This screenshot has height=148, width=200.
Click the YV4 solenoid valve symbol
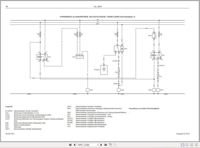[x=119, y=72]
